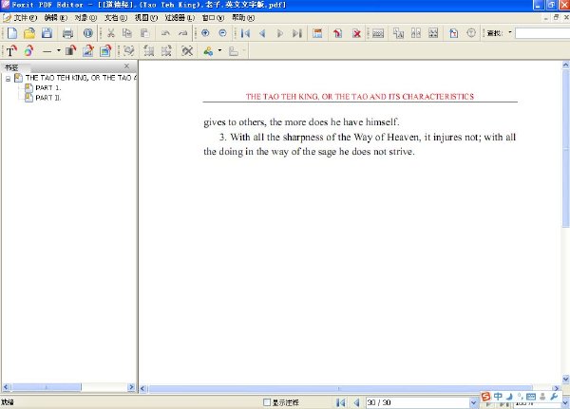This screenshot has height=409, width=570.
Task: Click document horizontal scroll-left arrow
Action: tap(142, 389)
